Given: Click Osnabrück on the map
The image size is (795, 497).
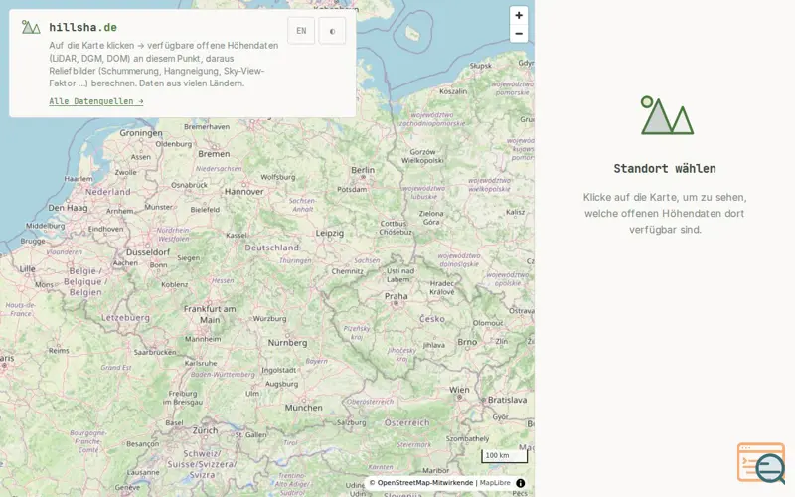Looking at the screenshot, I should pyautogui.click(x=189, y=185).
